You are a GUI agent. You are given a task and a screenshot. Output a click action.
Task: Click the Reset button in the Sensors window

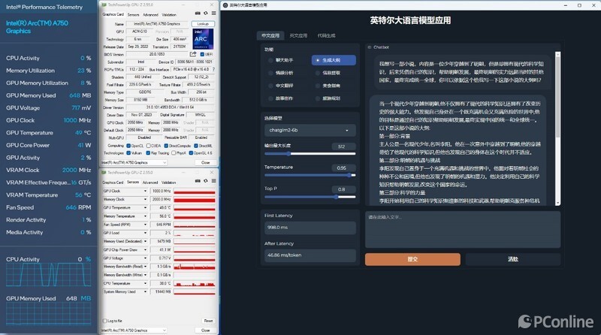click(208, 321)
